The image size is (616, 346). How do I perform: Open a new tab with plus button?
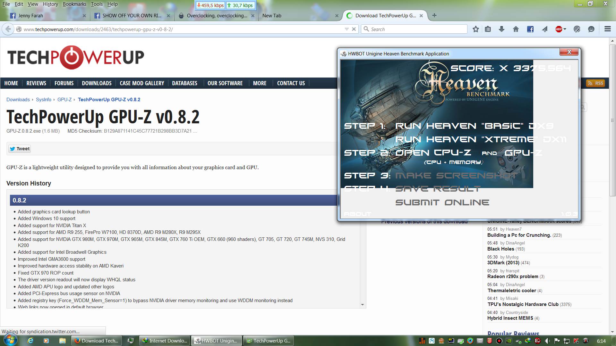(434, 15)
